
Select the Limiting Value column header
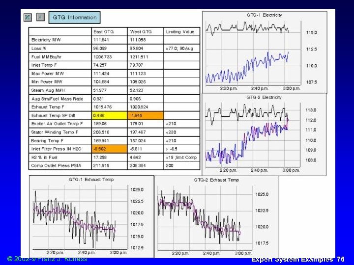pos(180,32)
